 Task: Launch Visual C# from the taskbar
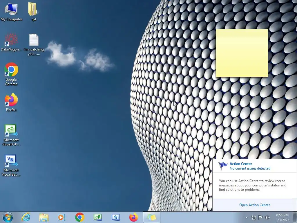pyautogui.click(x=98, y=217)
